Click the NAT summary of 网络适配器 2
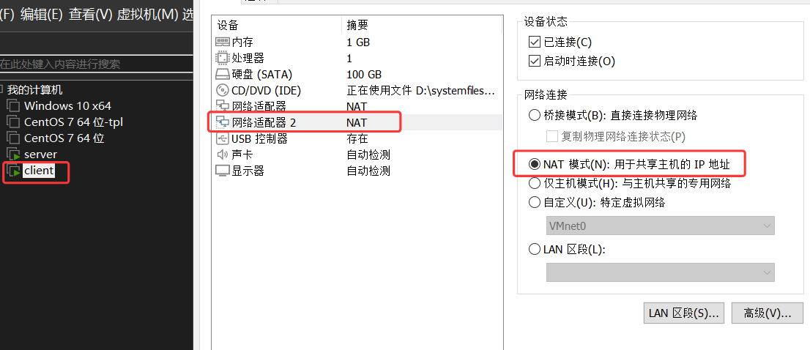810x350 pixels. coord(357,122)
